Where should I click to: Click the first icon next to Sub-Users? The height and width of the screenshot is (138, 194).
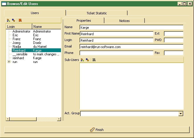pos(82,60)
